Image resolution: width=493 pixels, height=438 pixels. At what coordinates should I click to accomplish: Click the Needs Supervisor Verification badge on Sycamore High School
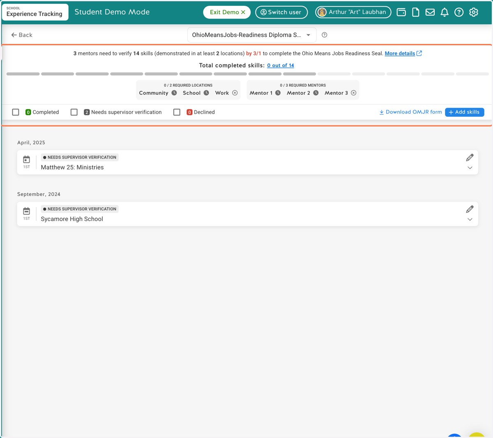80,209
